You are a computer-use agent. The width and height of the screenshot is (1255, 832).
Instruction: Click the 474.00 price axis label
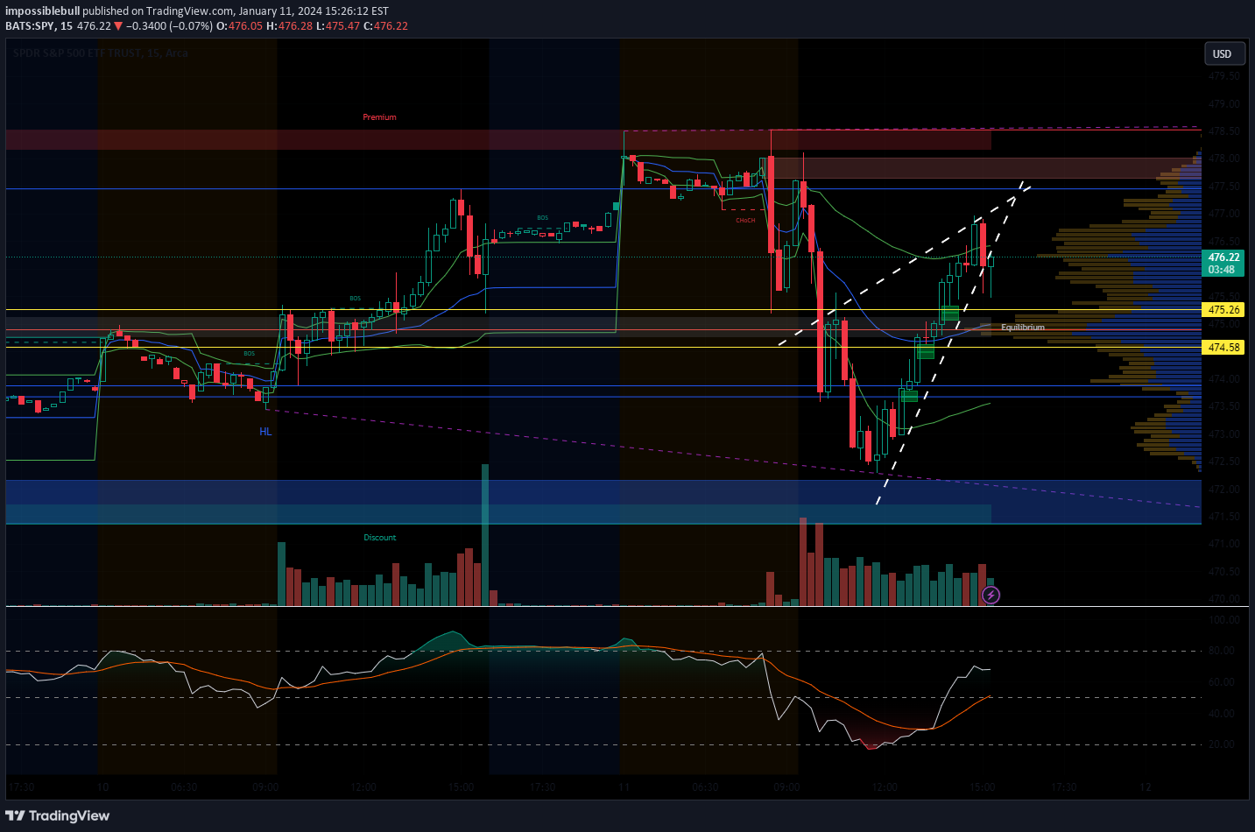pyautogui.click(x=1223, y=379)
